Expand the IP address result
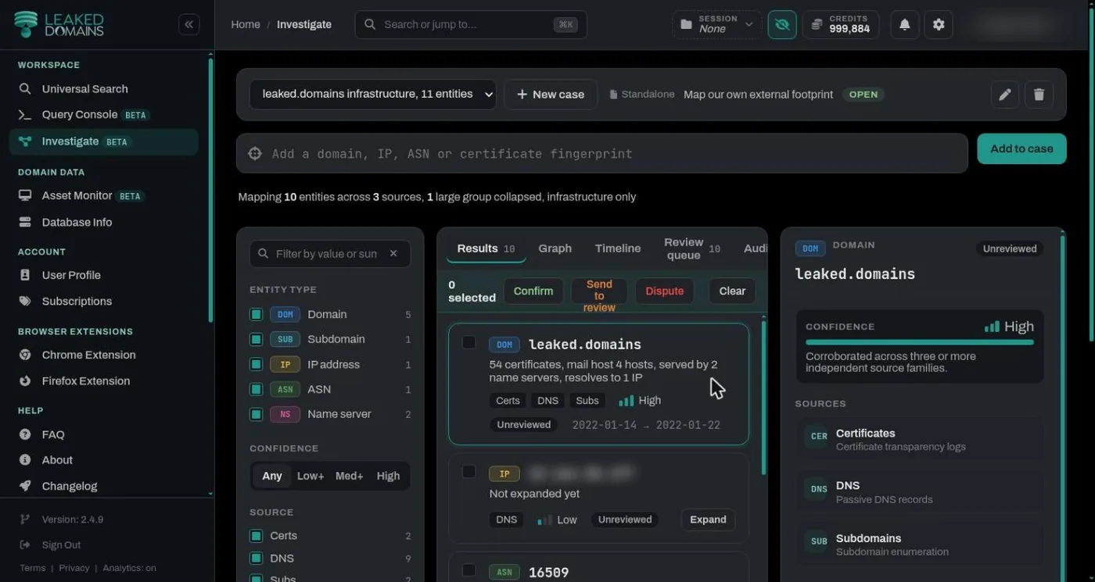This screenshot has width=1095, height=582. point(708,520)
